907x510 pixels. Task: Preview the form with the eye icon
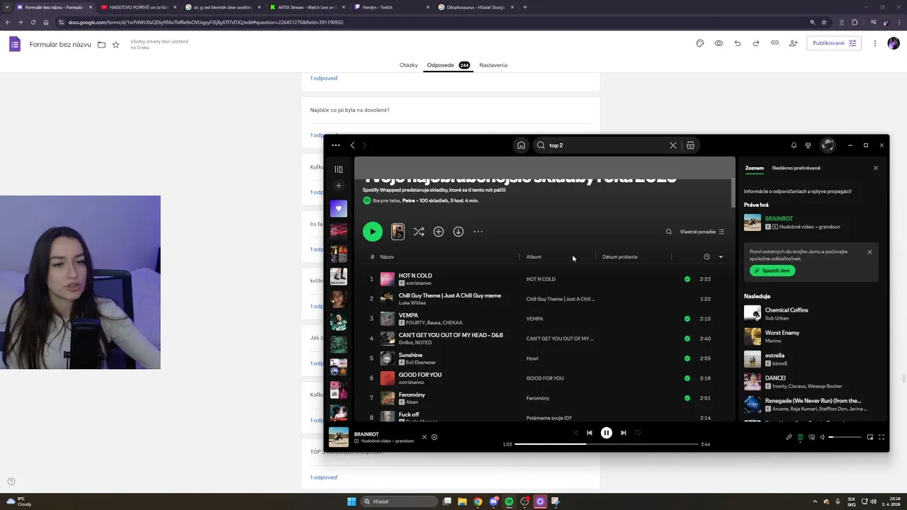719,43
